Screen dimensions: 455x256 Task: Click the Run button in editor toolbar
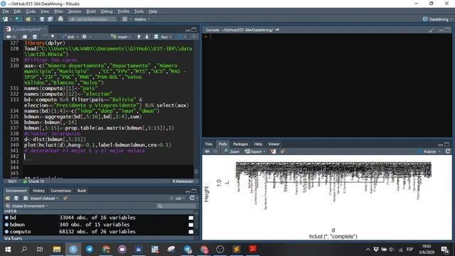point(161,37)
